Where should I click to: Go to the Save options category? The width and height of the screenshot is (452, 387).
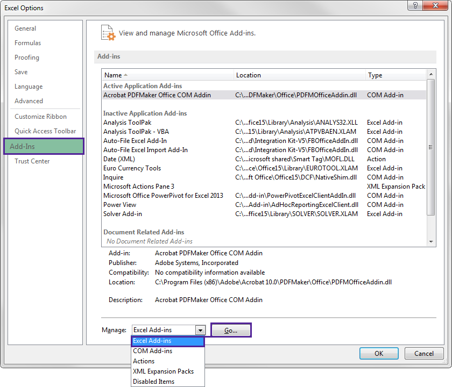click(x=21, y=72)
